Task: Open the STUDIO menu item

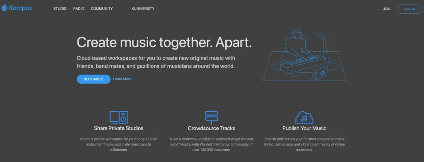Action: 60,9
